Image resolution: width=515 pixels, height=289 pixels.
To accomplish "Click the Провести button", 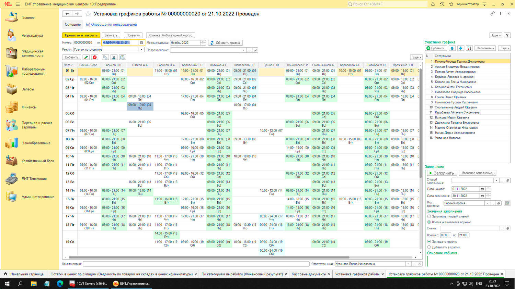I will click(133, 35).
